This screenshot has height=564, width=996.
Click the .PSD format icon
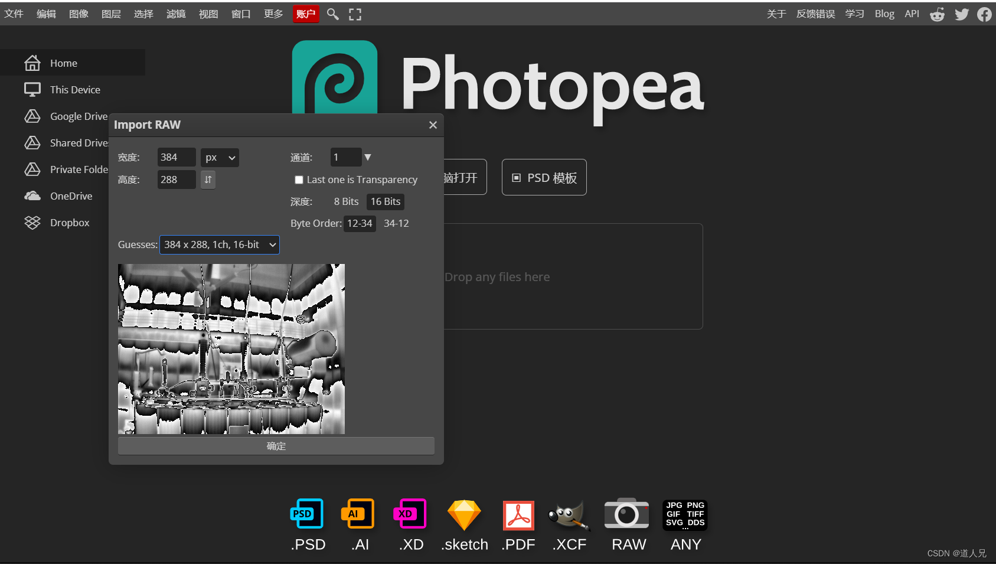308,514
